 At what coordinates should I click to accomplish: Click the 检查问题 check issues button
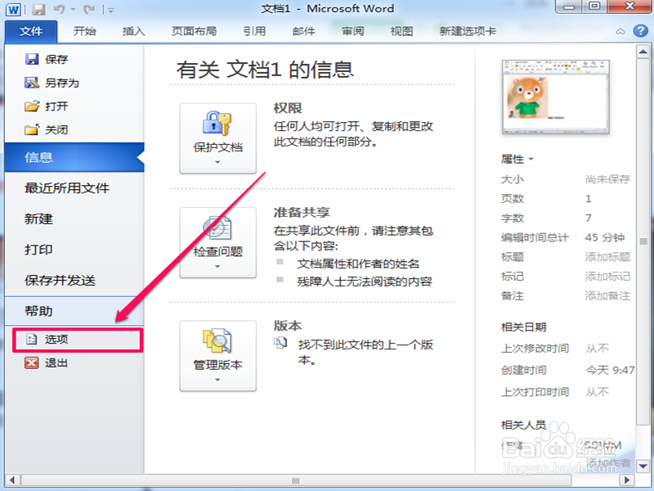coord(217,242)
